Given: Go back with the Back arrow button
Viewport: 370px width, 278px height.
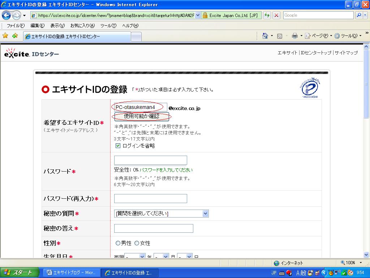Looking at the screenshot, I should pos(7,15).
